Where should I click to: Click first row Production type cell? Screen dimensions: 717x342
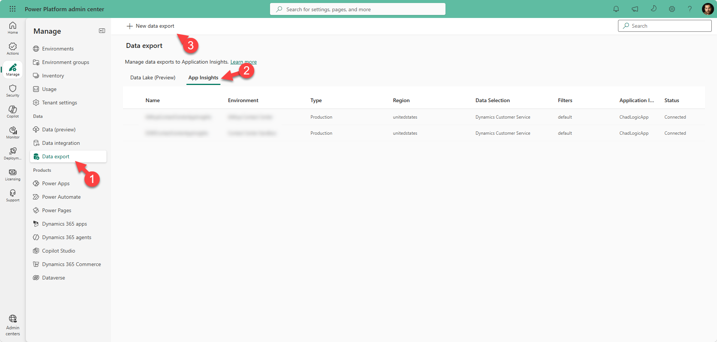pyautogui.click(x=321, y=117)
